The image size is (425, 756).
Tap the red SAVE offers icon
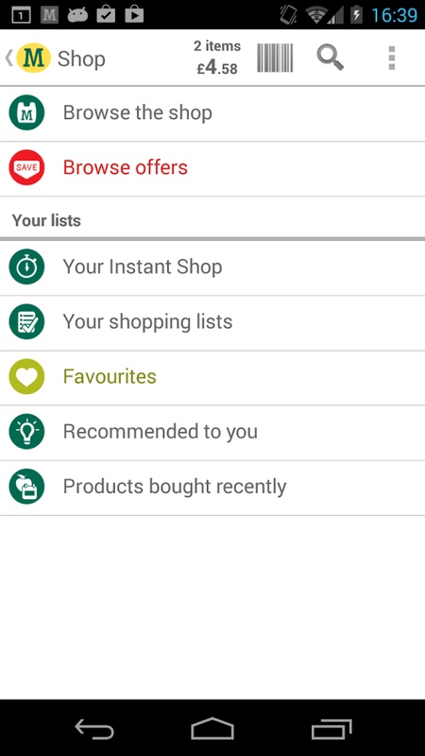[x=26, y=167]
